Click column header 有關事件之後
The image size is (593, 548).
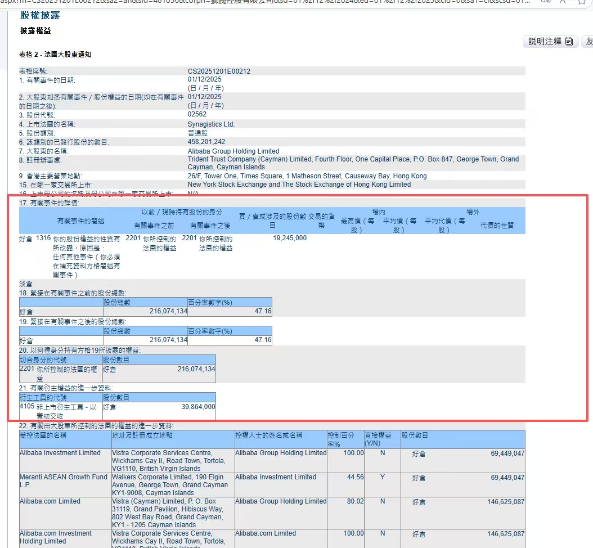click(x=210, y=226)
